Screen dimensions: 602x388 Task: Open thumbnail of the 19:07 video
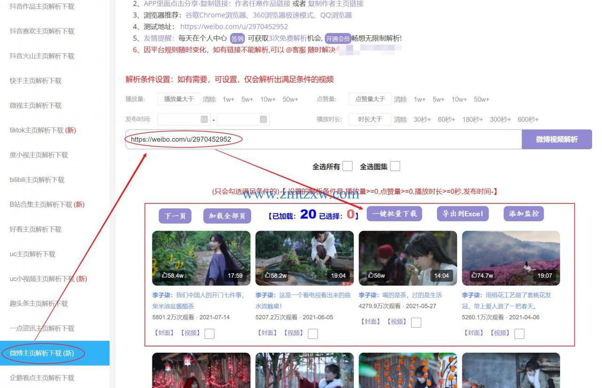click(x=511, y=258)
